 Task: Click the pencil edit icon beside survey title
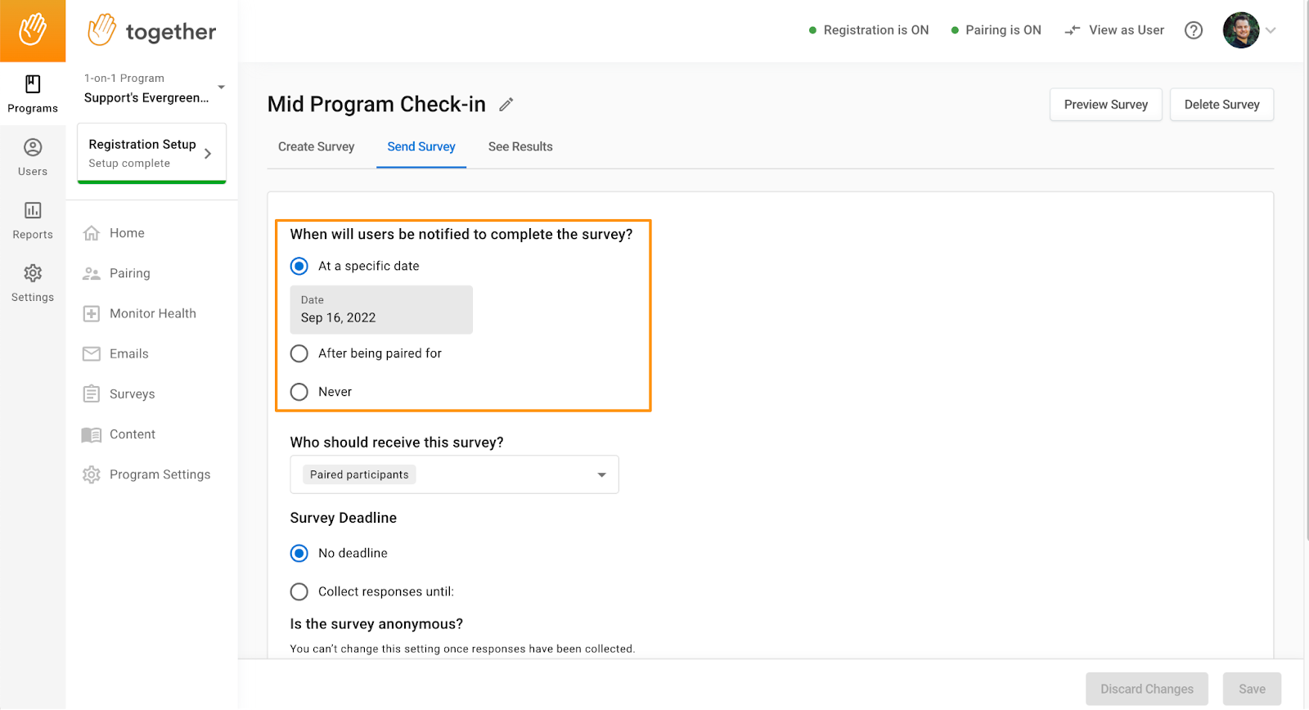pos(506,105)
